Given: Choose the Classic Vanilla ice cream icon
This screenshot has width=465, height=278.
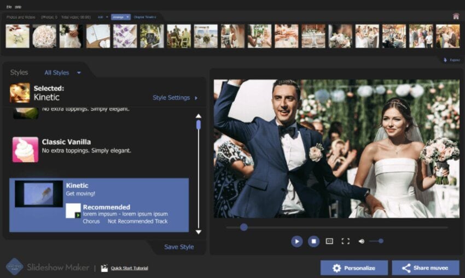Looking at the screenshot, I should tap(25, 150).
